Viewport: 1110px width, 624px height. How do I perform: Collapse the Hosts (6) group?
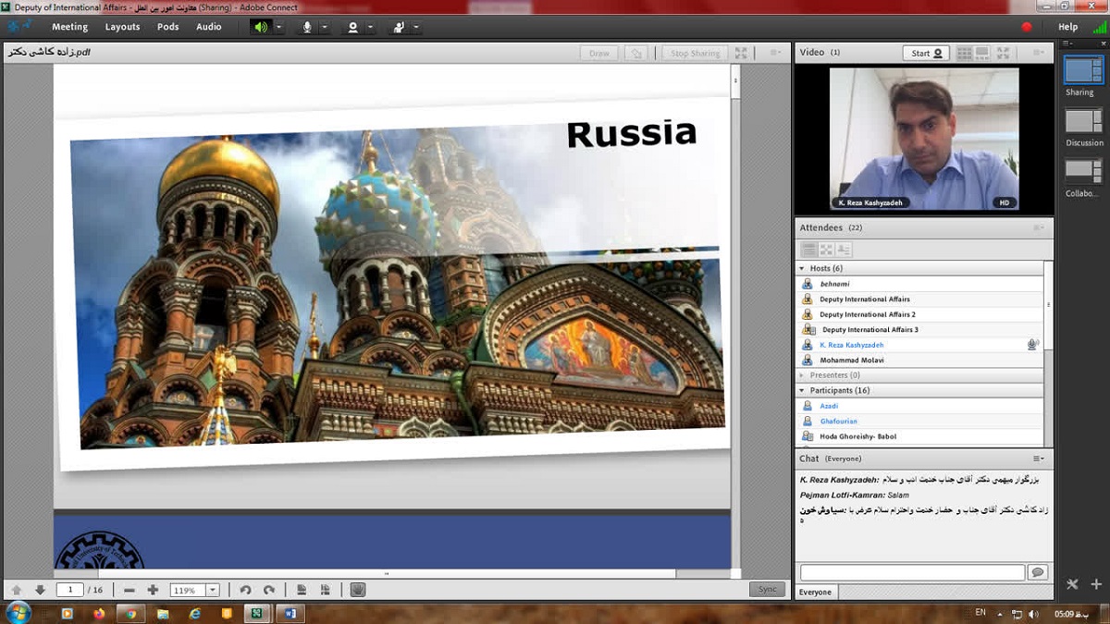tap(802, 268)
